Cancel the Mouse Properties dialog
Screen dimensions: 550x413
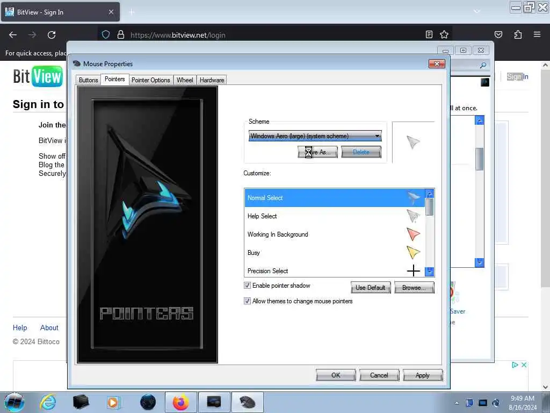tap(379, 375)
